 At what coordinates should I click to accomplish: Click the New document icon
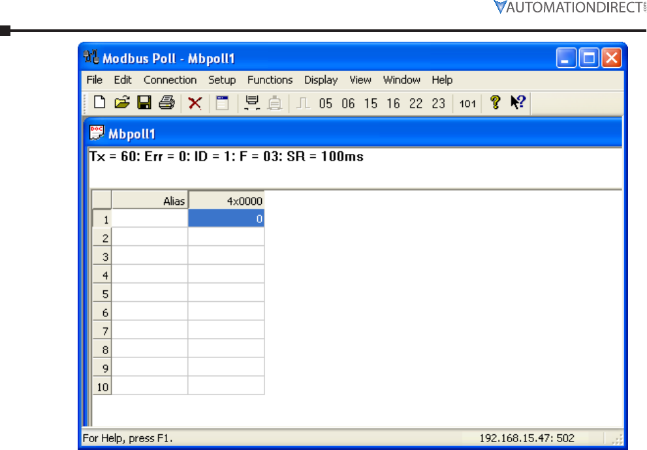(99, 102)
